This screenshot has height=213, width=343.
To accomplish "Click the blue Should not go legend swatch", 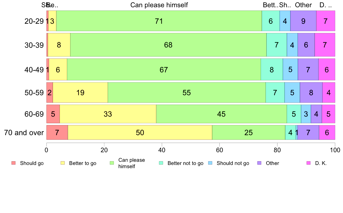I will [210, 163].
